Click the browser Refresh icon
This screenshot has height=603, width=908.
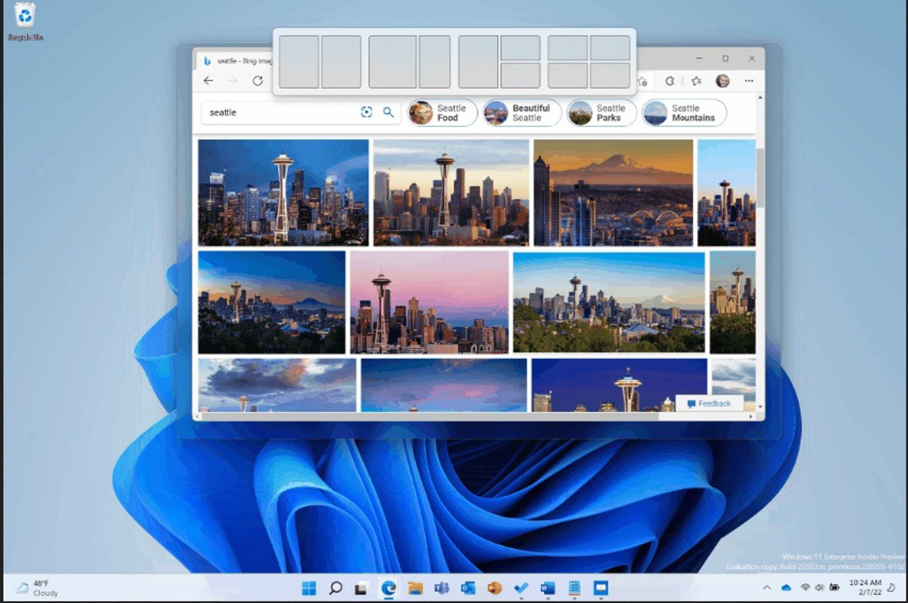tap(258, 81)
